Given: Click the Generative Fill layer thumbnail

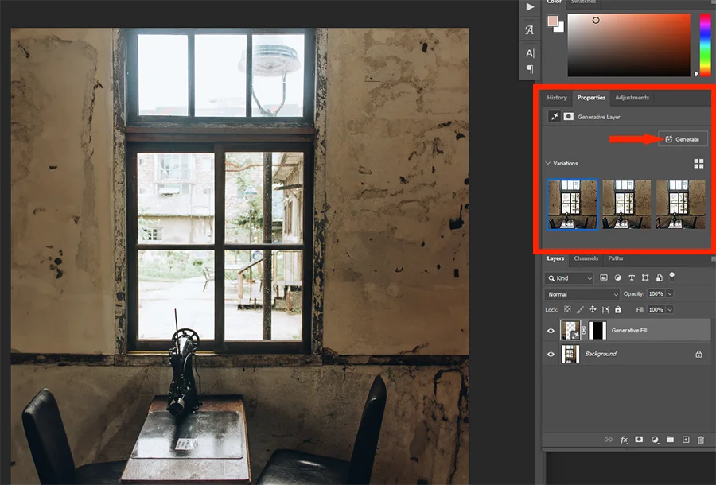Looking at the screenshot, I should [570, 330].
